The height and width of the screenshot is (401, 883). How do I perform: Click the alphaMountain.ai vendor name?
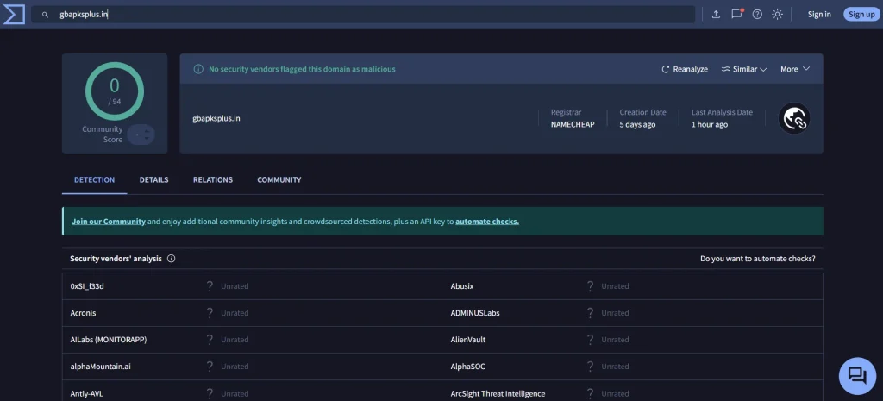coord(100,367)
